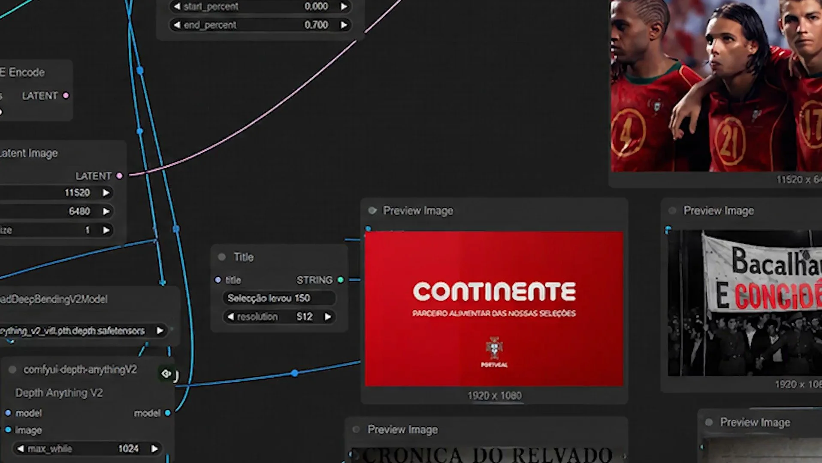Click the LATENT output socket on Latent Image node
Viewport: 822px width, 463px height.
(119, 176)
